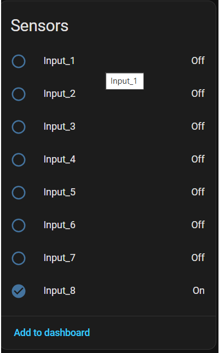This screenshot has height=353, width=219.
Task: Open details for Input_5 label
Action: [x=60, y=193]
